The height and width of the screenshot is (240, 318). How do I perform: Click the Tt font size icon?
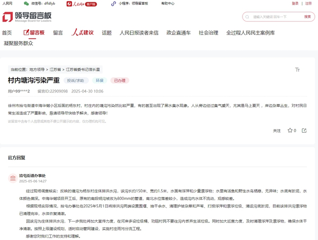pos(297,70)
